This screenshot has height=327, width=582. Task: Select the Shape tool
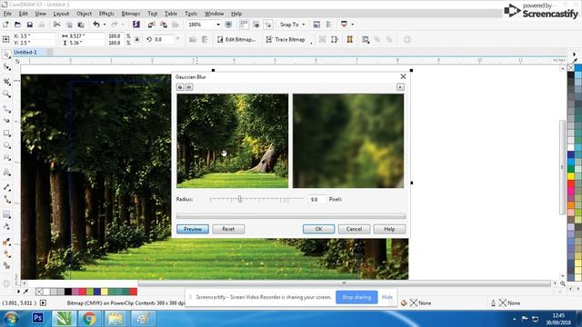[x=6, y=67]
